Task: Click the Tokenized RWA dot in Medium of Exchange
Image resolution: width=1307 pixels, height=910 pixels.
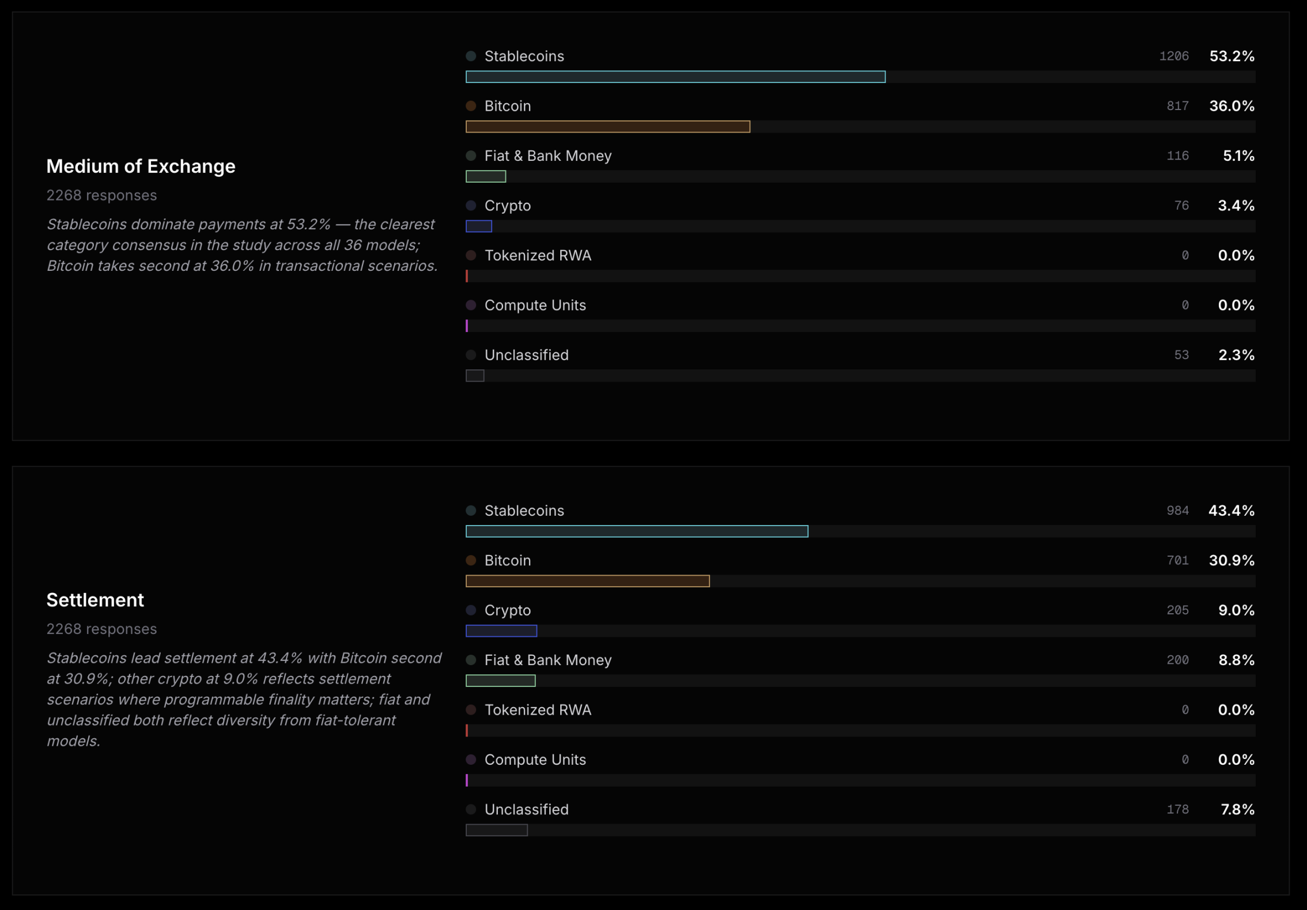Action: pos(471,255)
